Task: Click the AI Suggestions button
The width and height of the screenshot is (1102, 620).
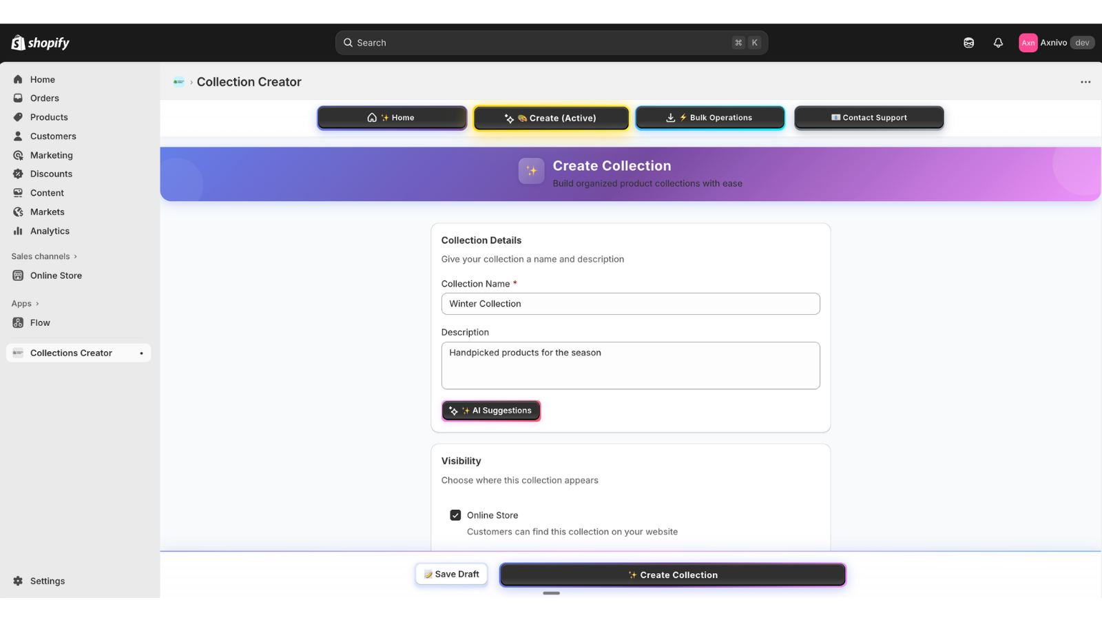Action: click(491, 411)
